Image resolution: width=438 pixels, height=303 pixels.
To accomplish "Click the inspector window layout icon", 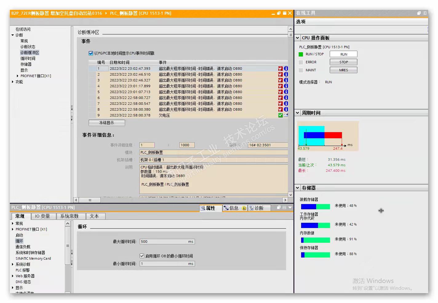I will [x=284, y=208].
